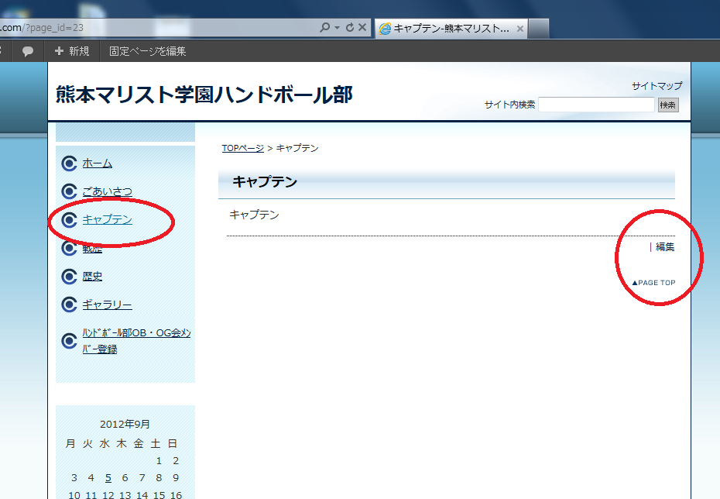Open calendar date 5 link
Screen dimensions: 720x499
108,478
